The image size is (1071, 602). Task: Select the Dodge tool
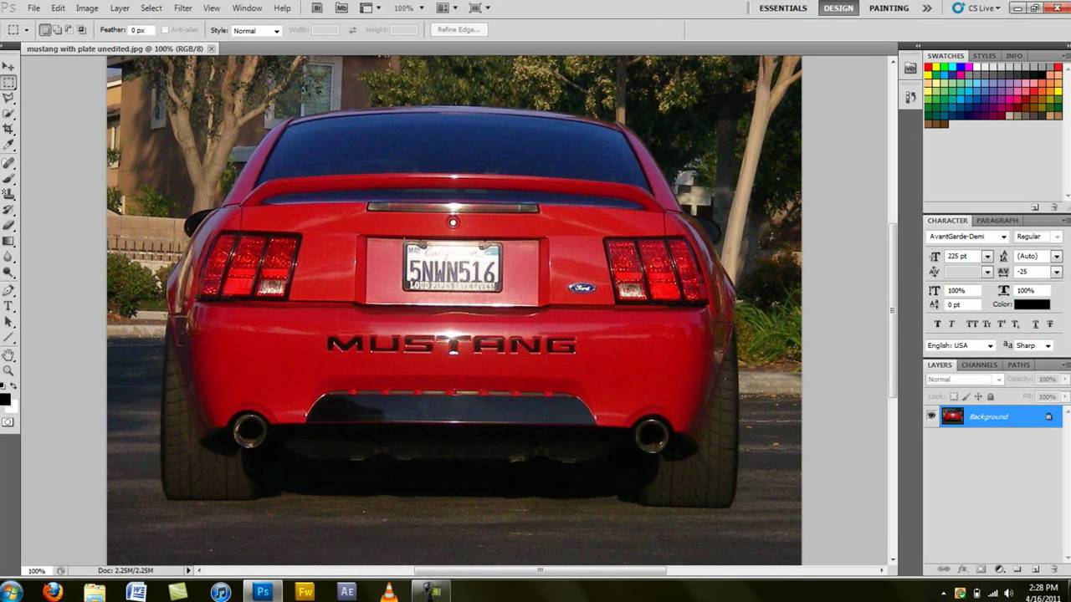[x=8, y=273]
